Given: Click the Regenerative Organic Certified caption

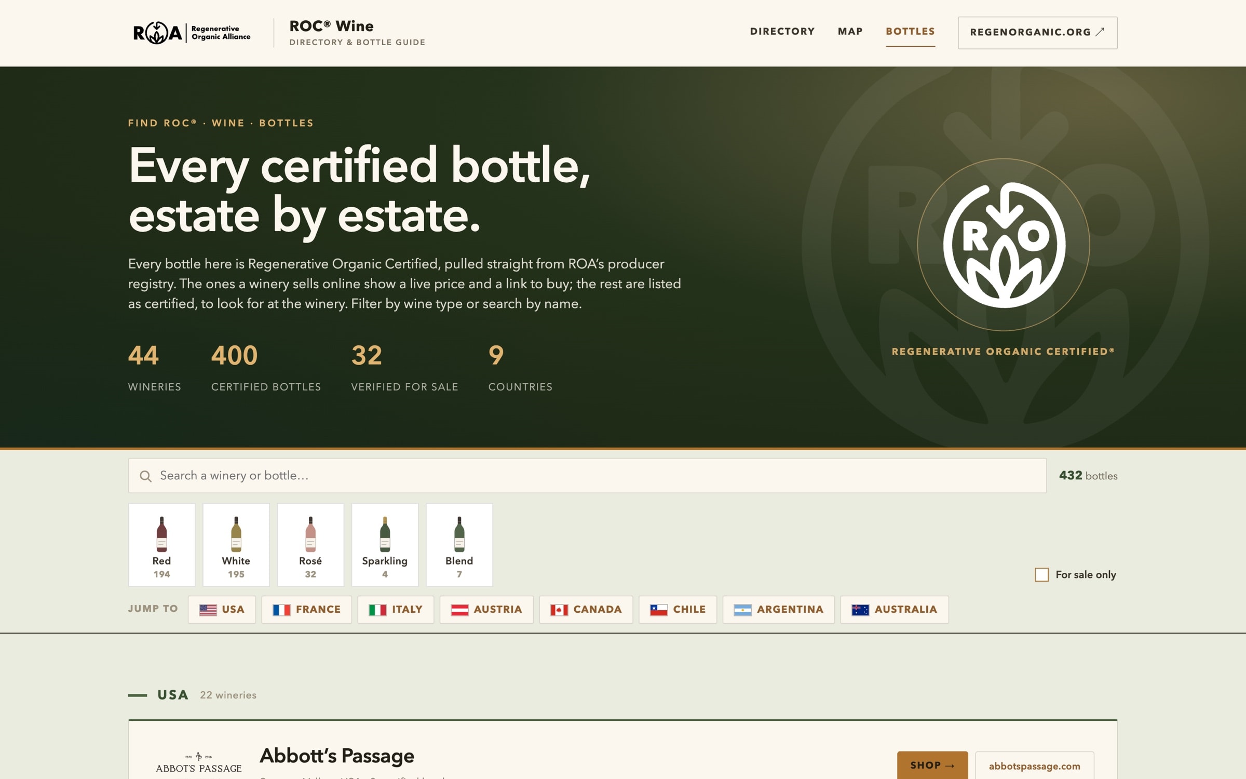Looking at the screenshot, I should pyautogui.click(x=1003, y=352).
